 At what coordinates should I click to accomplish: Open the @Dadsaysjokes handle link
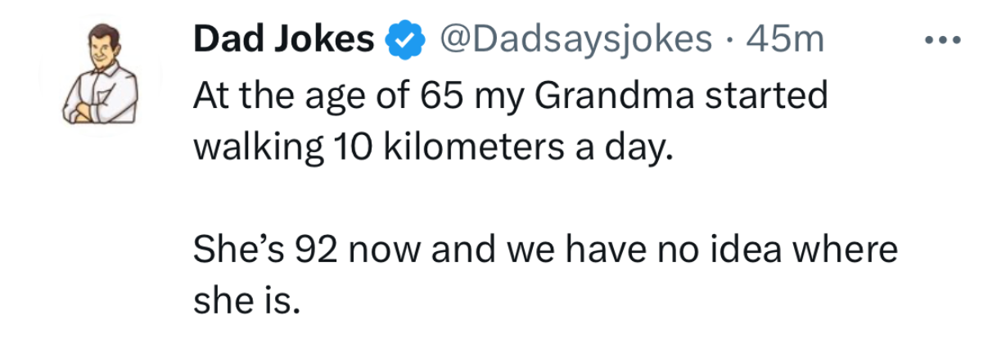(576, 39)
